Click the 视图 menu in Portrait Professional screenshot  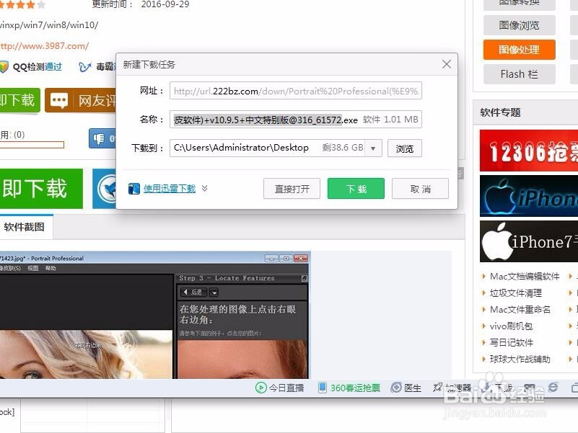[32, 268]
